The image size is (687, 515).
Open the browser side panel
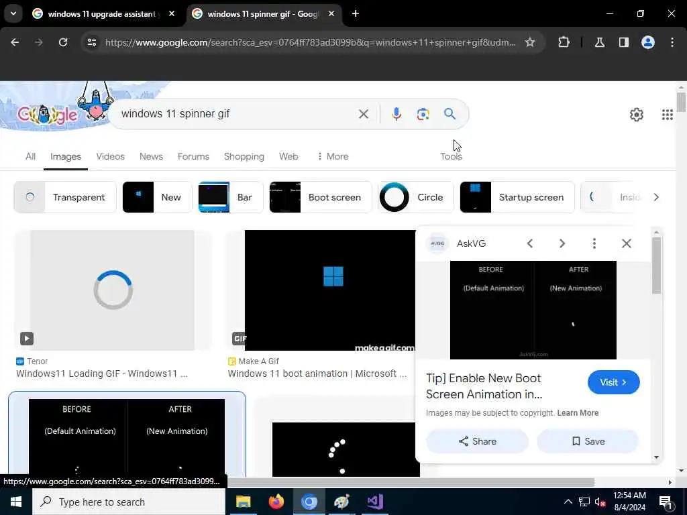click(x=623, y=42)
